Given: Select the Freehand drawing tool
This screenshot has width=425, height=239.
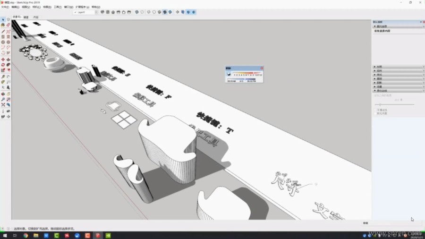Looking at the screenshot, I should tap(8, 32).
